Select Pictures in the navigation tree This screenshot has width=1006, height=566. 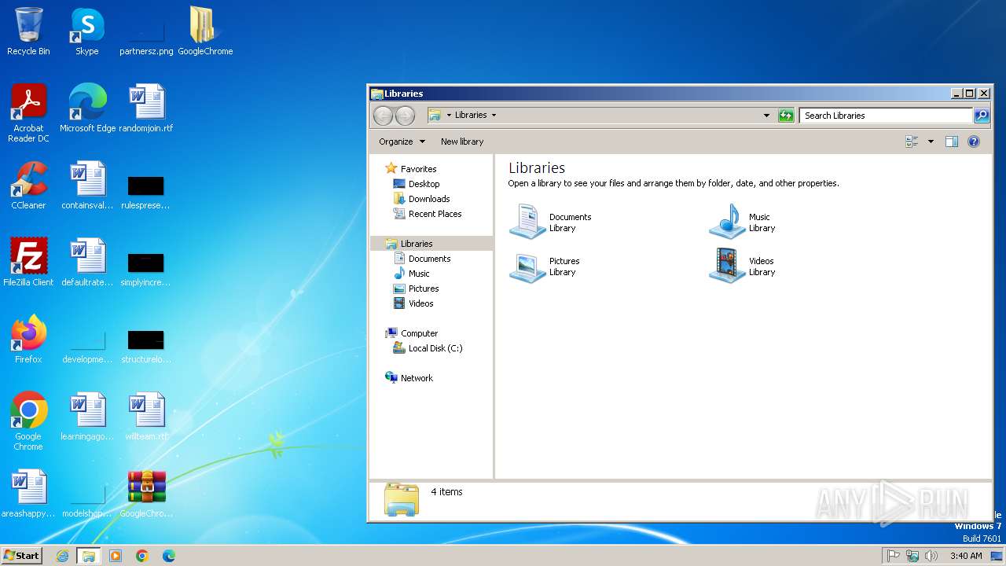point(424,289)
